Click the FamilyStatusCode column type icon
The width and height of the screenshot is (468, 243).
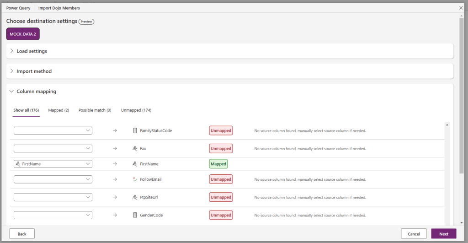(135, 131)
